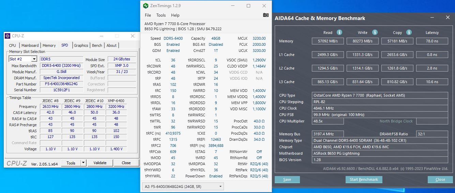Click the CPU Type field in AIDA64
Image resolution: width=455 pixels, height=193 pixels.
[x=380, y=95]
